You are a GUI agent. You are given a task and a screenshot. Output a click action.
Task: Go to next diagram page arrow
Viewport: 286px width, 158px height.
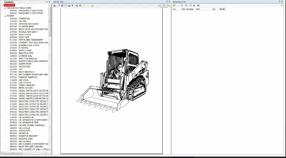169,5
